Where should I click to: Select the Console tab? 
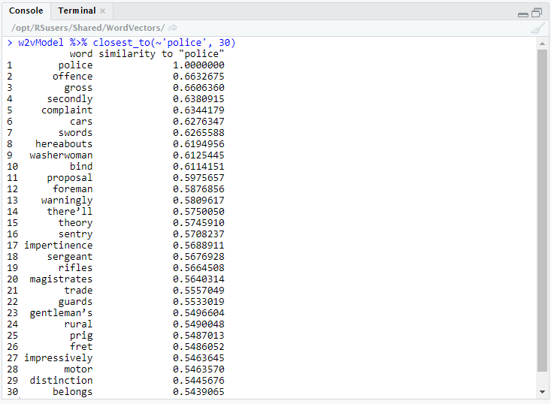click(26, 11)
